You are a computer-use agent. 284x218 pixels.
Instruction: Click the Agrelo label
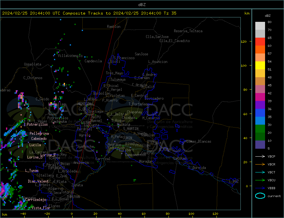click(85, 135)
